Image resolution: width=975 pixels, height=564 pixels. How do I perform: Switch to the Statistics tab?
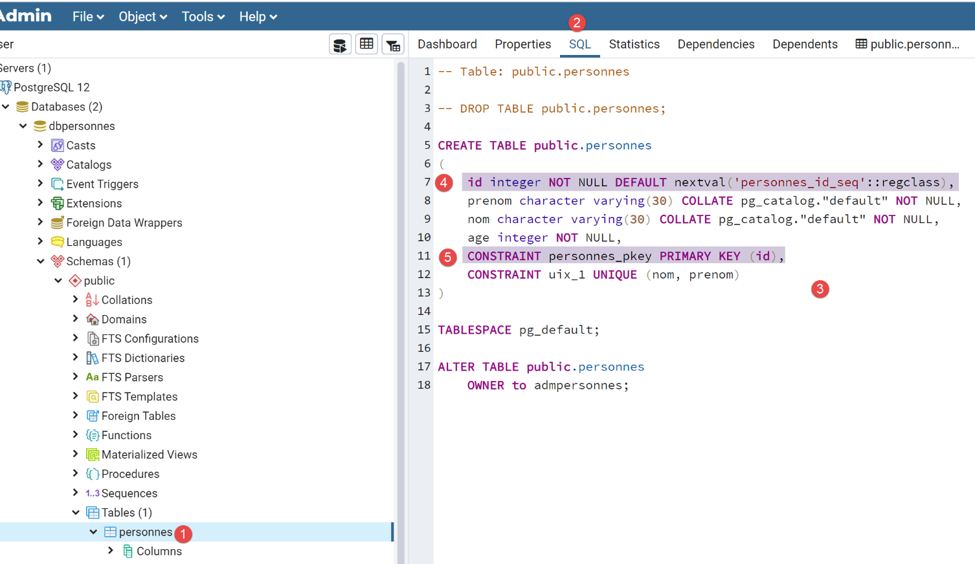[x=634, y=44]
